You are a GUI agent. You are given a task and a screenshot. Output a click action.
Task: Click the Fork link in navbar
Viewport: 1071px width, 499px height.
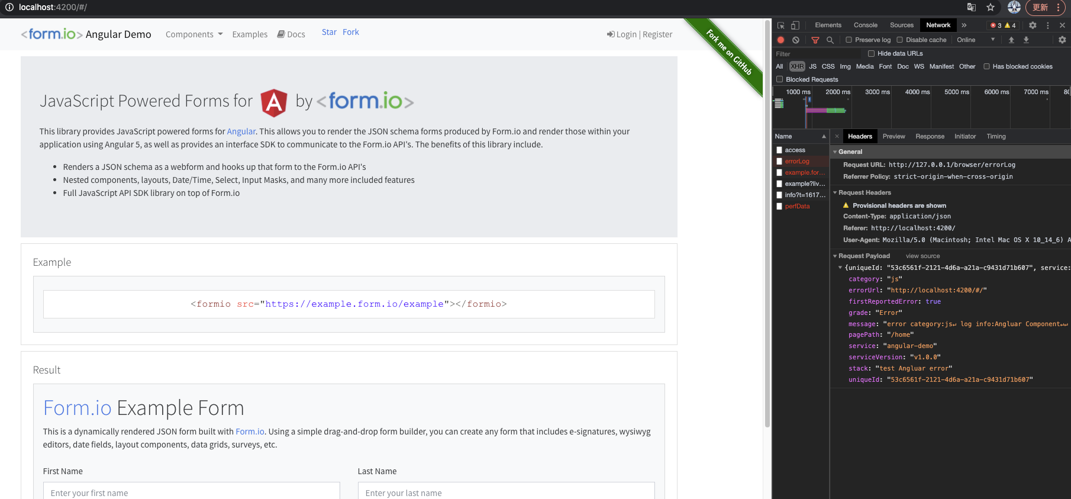point(351,32)
